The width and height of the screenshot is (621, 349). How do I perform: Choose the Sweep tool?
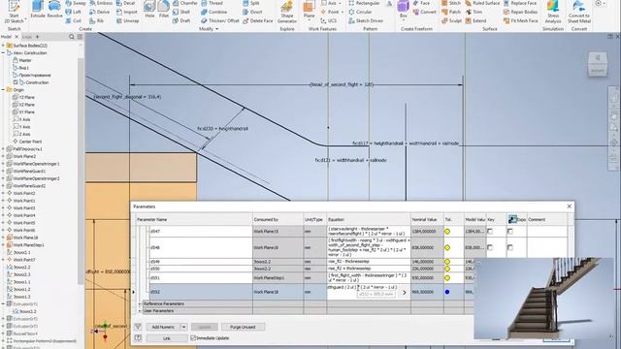pyautogui.click(x=76, y=3)
